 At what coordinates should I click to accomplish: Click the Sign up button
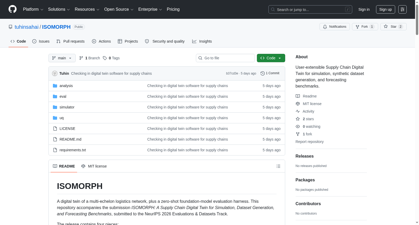[x=385, y=9]
